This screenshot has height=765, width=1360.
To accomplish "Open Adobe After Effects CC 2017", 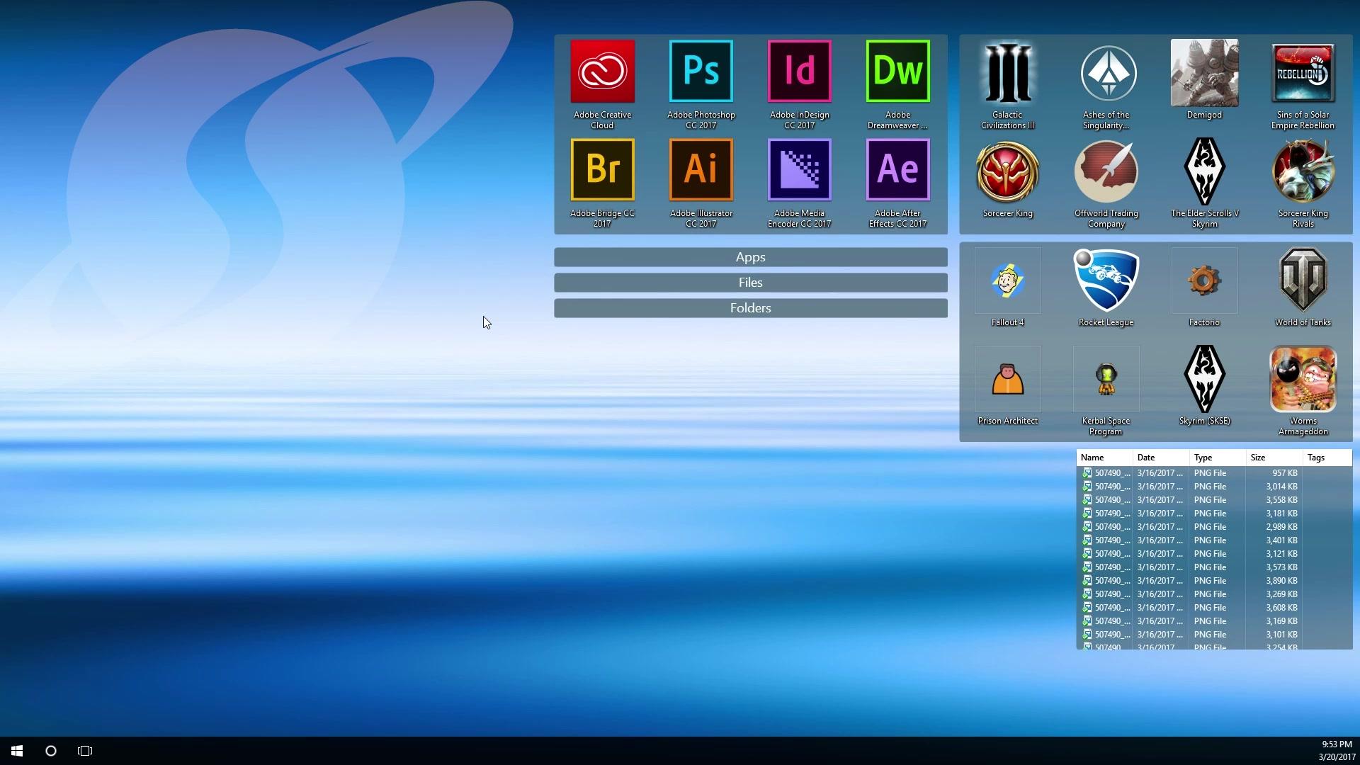I will tap(897, 170).
